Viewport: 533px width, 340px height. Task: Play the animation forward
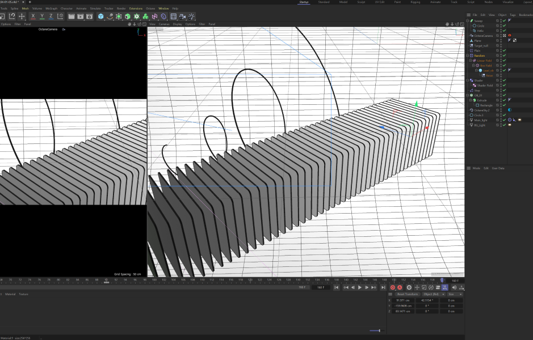click(x=360, y=287)
